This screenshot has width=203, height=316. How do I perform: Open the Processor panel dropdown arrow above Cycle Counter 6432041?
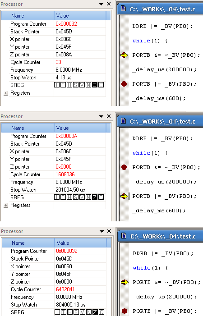[x=101, y=231]
